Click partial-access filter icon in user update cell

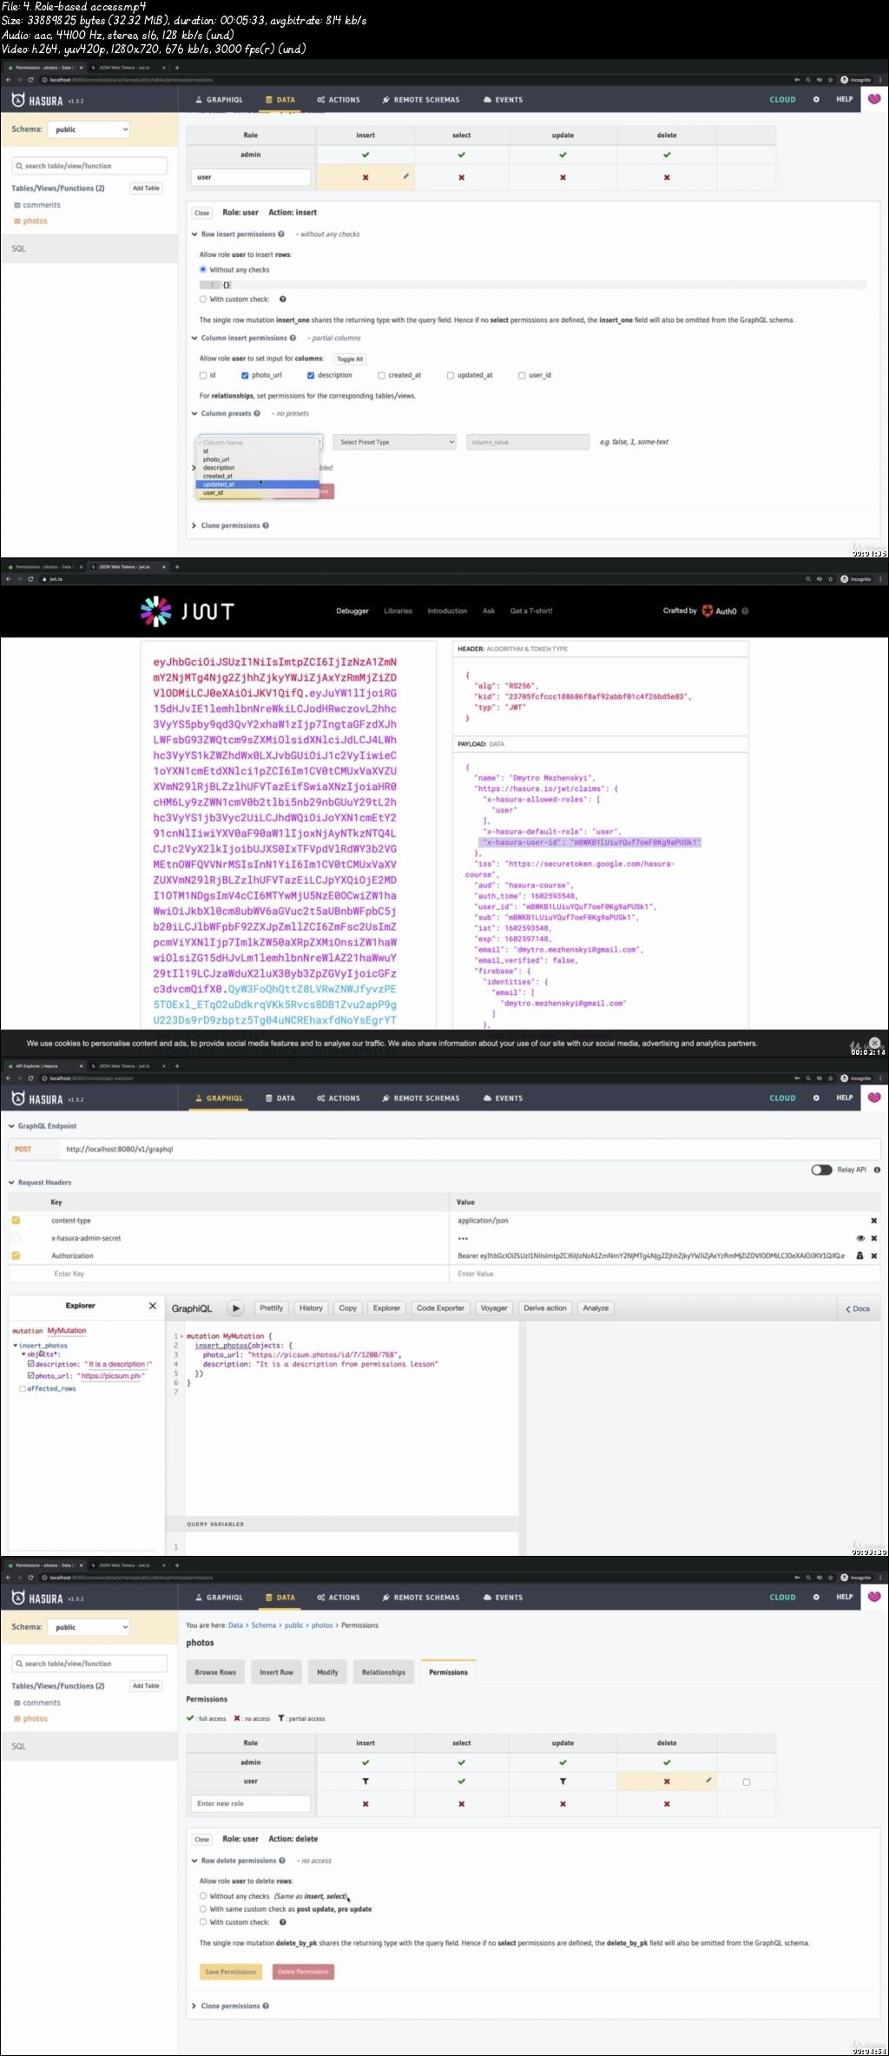(563, 1781)
